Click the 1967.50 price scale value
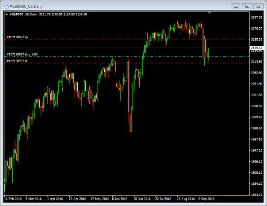 pyautogui.click(x=257, y=139)
